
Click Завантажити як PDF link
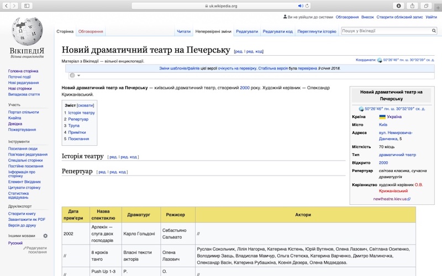(x=27, y=219)
